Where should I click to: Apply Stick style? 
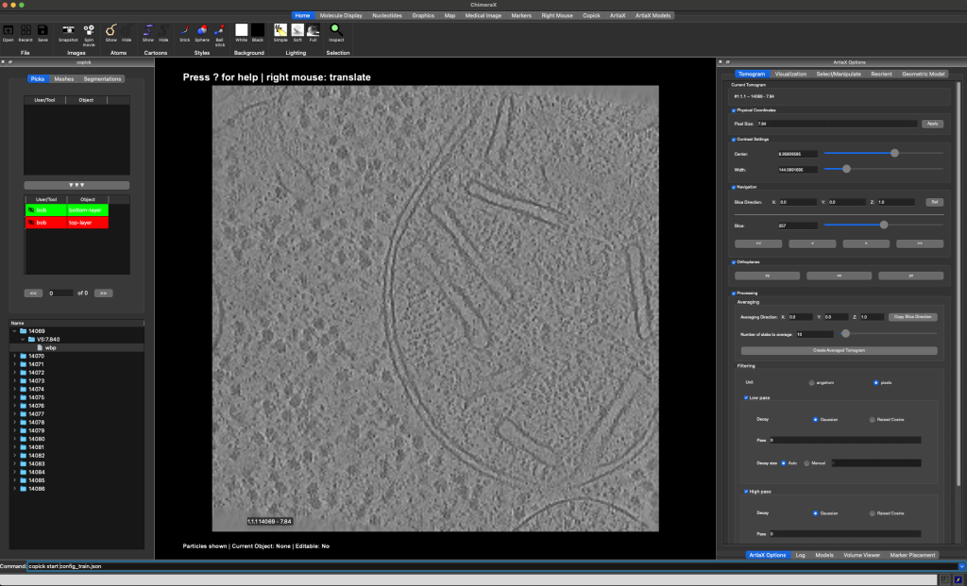[184, 33]
